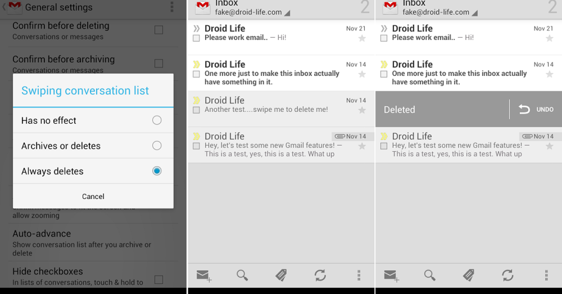Toggle the Hide checkboxes setting checkbox
This screenshot has width=562, height=294.
pyautogui.click(x=159, y=279)
